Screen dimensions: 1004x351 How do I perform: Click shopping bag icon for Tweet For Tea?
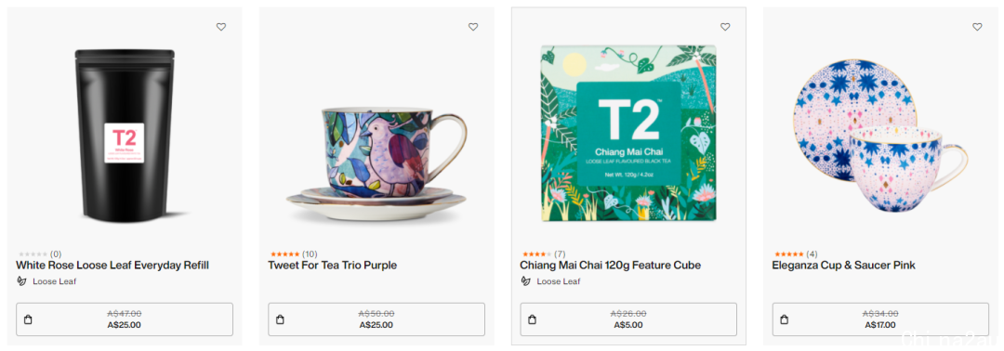click(280, 319)
